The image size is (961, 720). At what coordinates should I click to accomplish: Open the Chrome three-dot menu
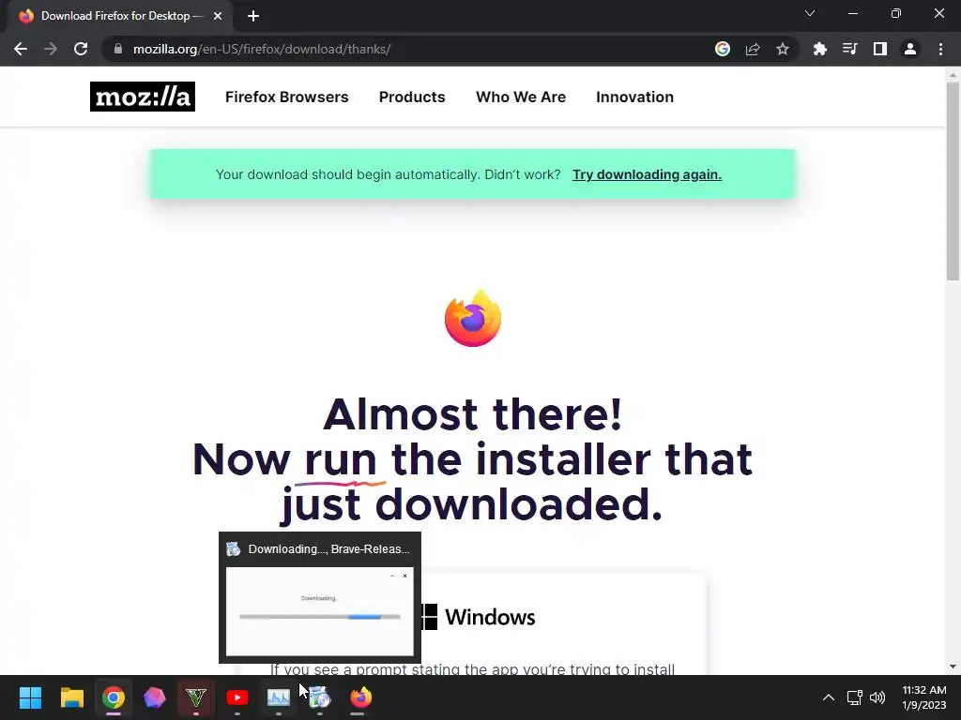coord(940,49)
